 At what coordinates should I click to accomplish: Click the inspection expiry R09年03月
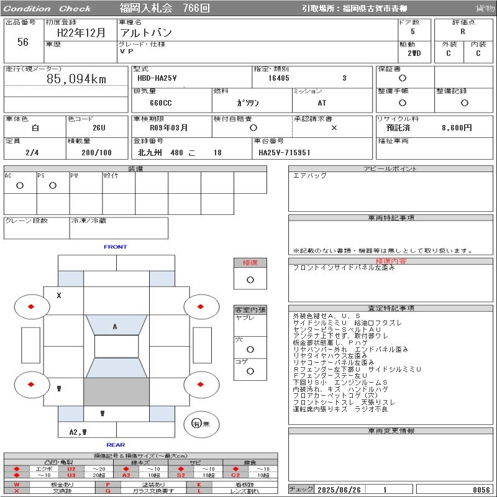click(168, 128)
